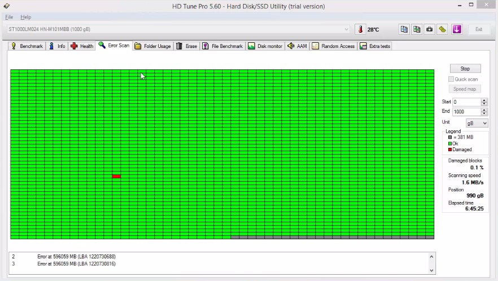Open the Benchmark tab
This screenshot has width=498, height=281.
point(27,46)
